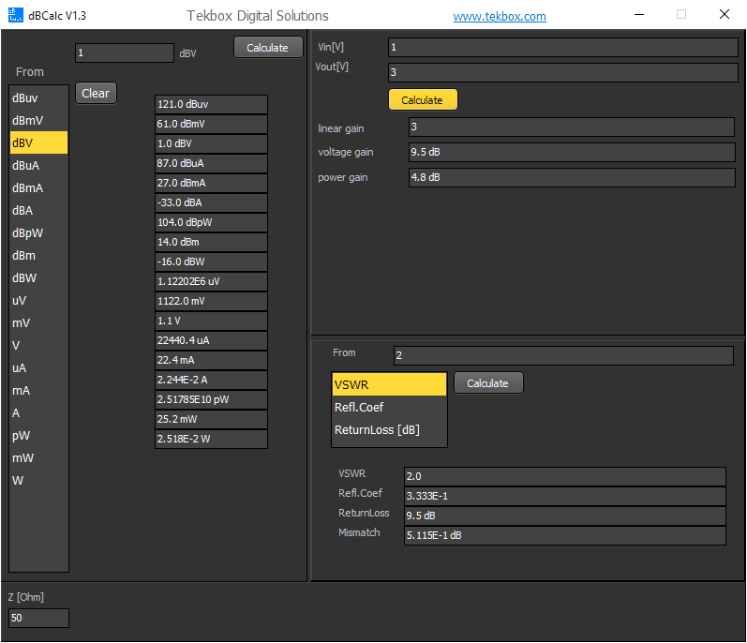The height and width of the screenshot is (643, 747).
Task: Choose dBm unit in From list
Action: point(38,255)
